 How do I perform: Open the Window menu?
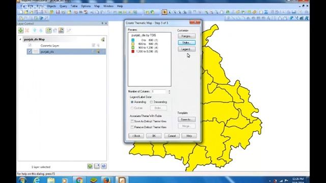108,6
